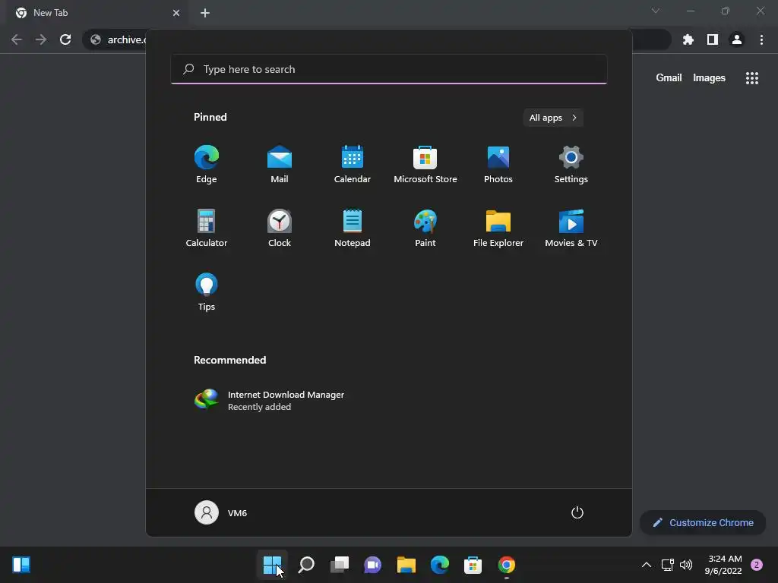Launch the Photos app
The image size is (778, 583).
click(x=498, y=165)
